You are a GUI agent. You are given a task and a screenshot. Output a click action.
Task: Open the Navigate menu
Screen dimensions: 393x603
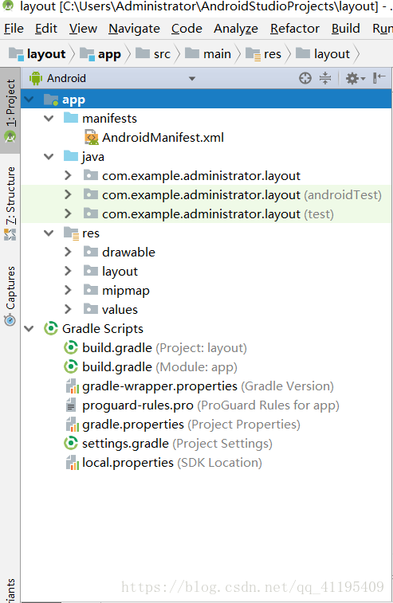click(135, 29)
